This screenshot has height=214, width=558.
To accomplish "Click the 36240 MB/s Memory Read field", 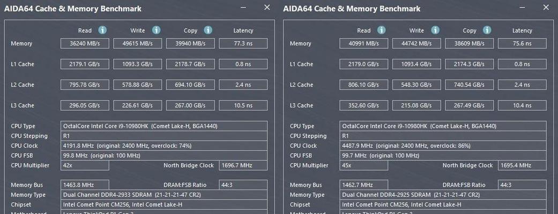I will 85,44.
